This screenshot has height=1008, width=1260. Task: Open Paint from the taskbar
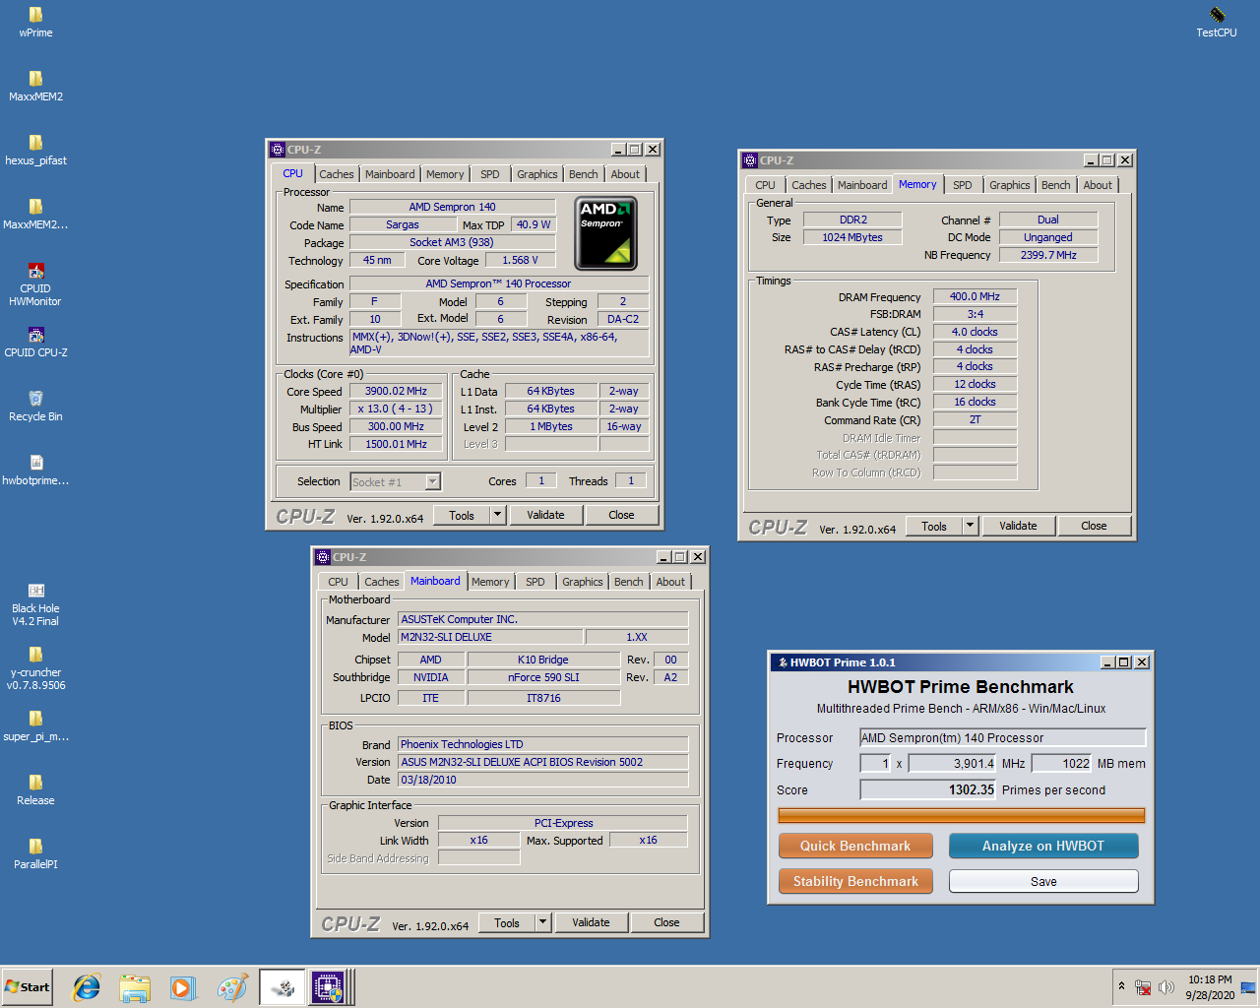232,987
